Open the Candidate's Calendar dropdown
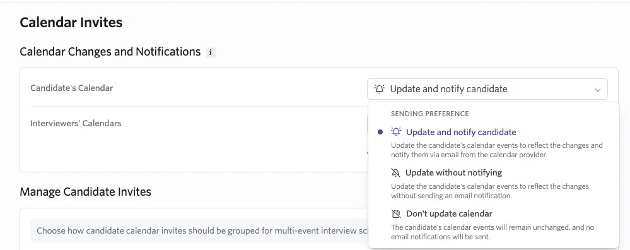This screenshot has height=250, width=630. (487, 89)
